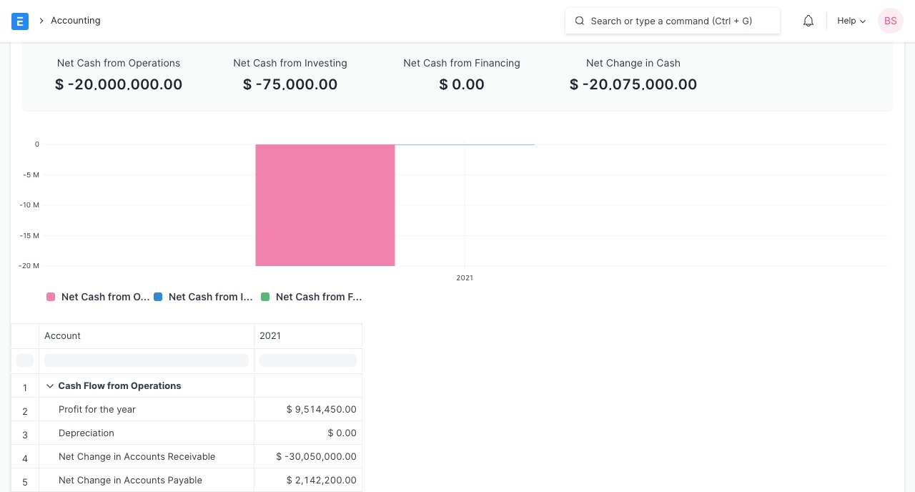Click the ERPNext home logo icon
The height and width of the screenshot is (492, 915).
(x=20, y=21)
